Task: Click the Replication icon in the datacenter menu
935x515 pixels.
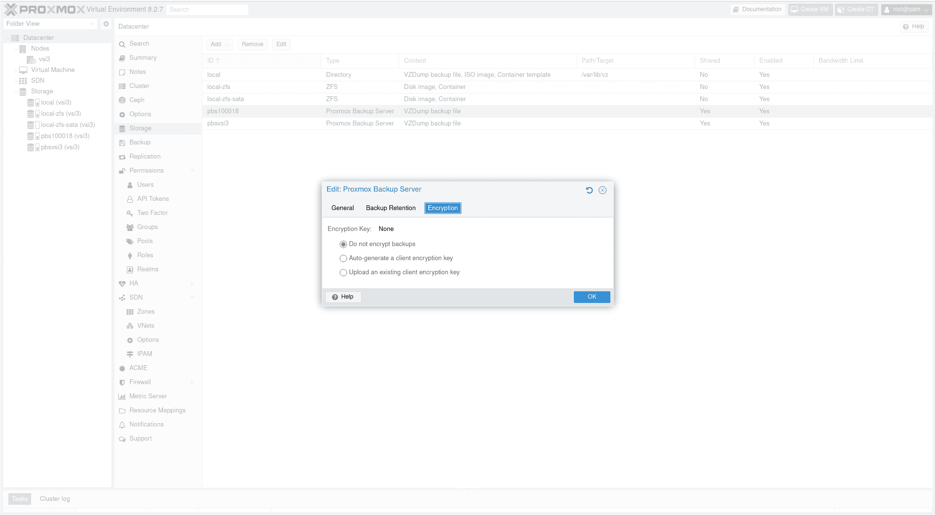Action: click(122, 157)
